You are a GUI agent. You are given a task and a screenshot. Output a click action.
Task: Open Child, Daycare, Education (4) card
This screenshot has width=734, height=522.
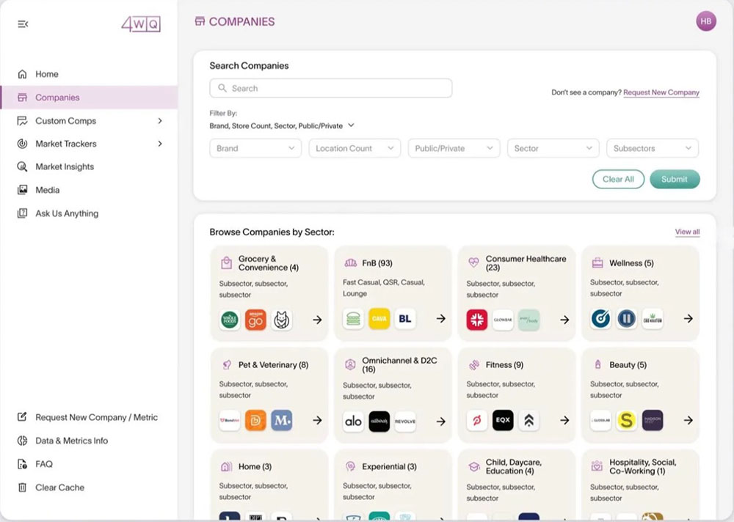pyautogui.click(x=516, y=485)
